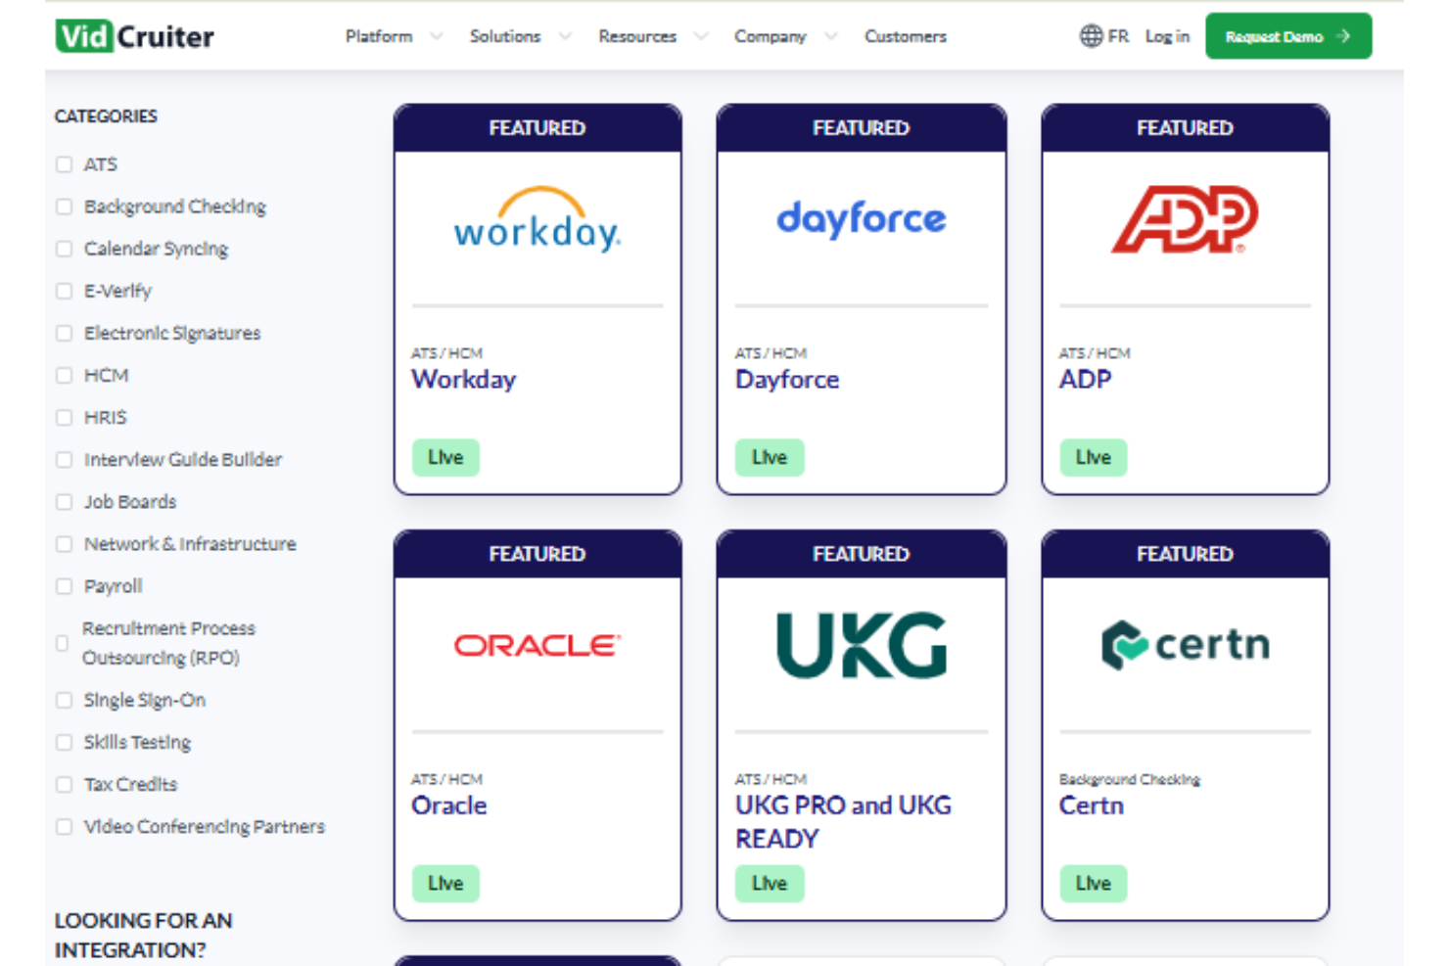Check the ATS category checkbox
The width and height of the screenshot is (1449, 966).
[65, 164]
